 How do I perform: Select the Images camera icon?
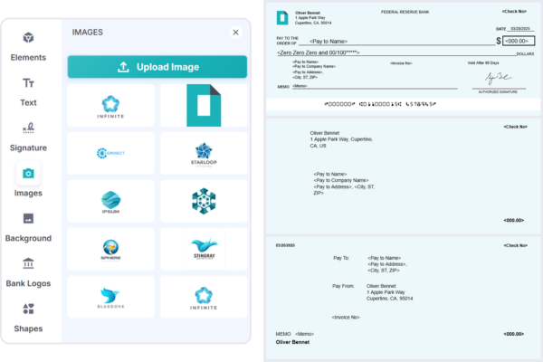pyautogui.click(x=28, y=173)
